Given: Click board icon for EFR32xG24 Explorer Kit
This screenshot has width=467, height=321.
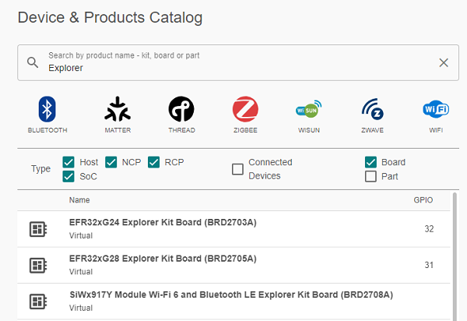Looking at the screenshot, I should tap(38, 229).
